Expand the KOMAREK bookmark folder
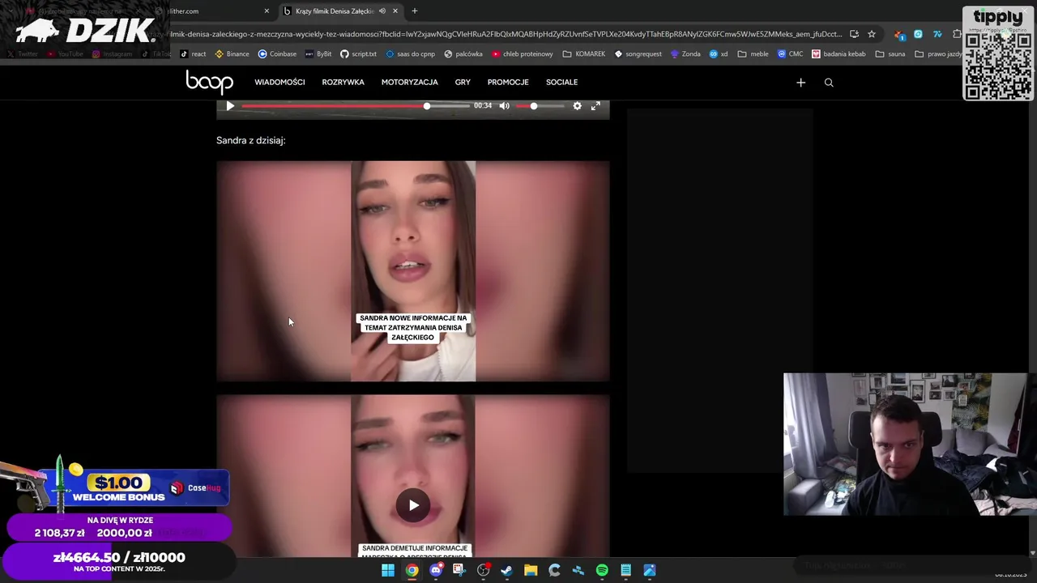The height and width of the screenshot is (583, 1037). pyautogui.click(x=584, y=54)
